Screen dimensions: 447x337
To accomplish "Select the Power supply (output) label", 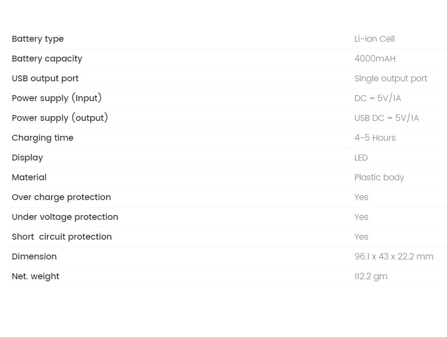I will point(60,118).
